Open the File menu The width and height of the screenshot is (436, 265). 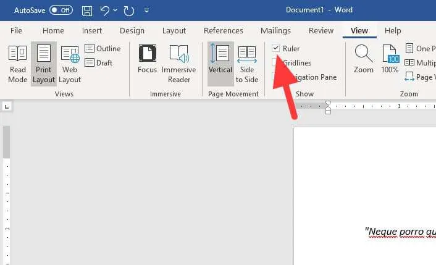[16, 31]
